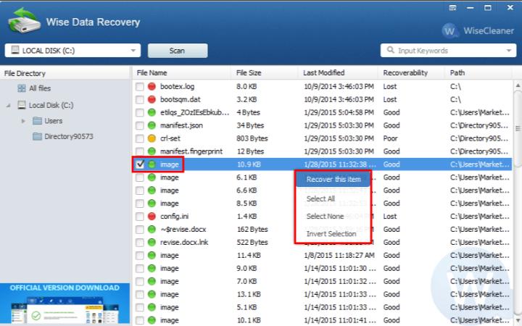Expand the Users folder node

tap(23, 121)
